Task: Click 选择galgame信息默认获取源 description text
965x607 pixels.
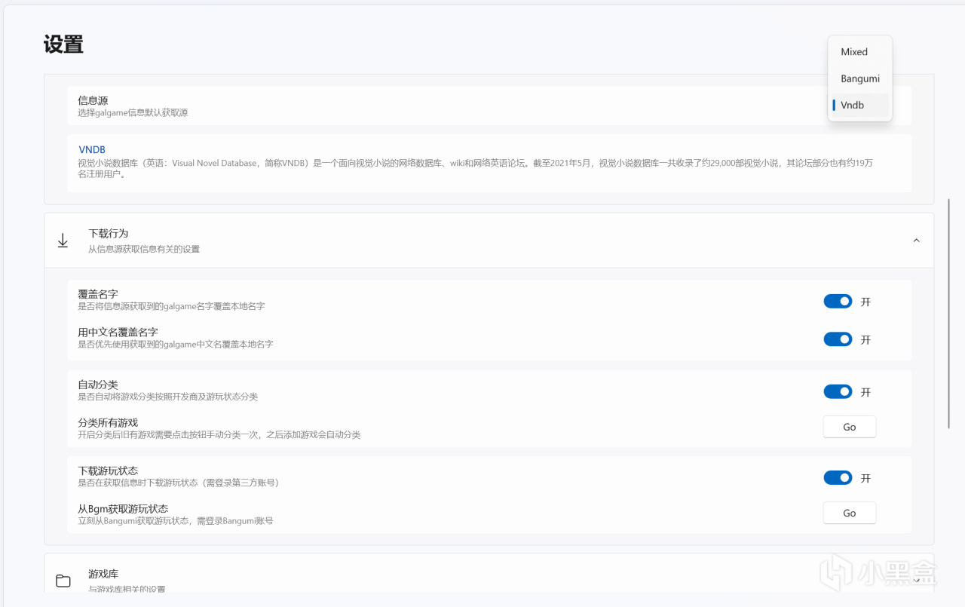Action: point(133,112)
